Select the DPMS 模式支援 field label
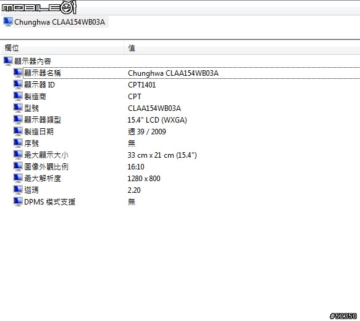This screenshot has height=321, width=360. 49,201
